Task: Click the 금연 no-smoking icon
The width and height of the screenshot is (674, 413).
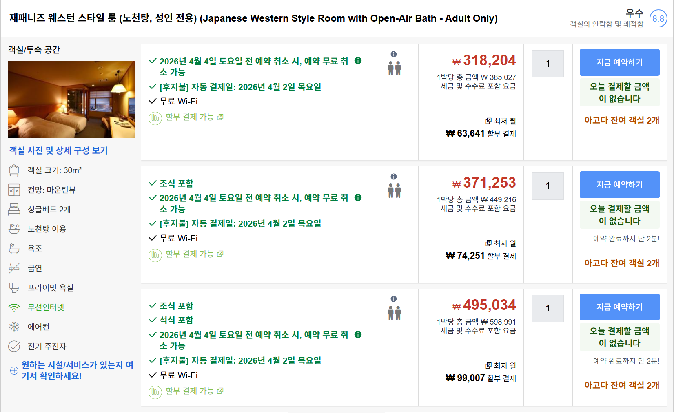Action: click(x=15, y=268)
